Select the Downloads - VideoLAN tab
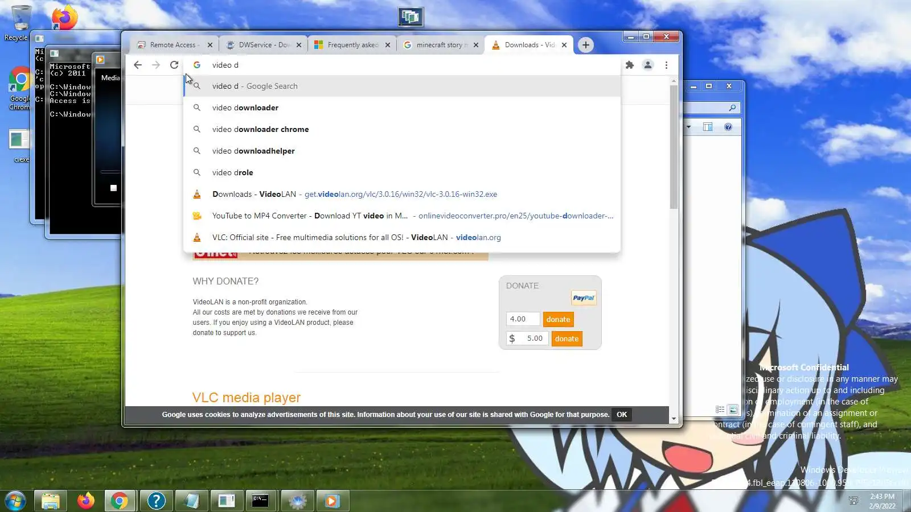Screen dimensions: 911x512 (528, 45)
